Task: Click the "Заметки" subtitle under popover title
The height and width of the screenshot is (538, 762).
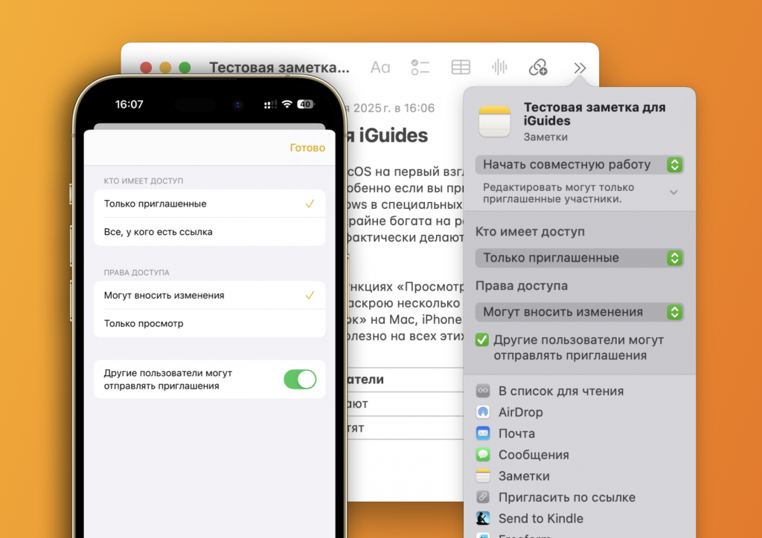Action: pos(545,137)
